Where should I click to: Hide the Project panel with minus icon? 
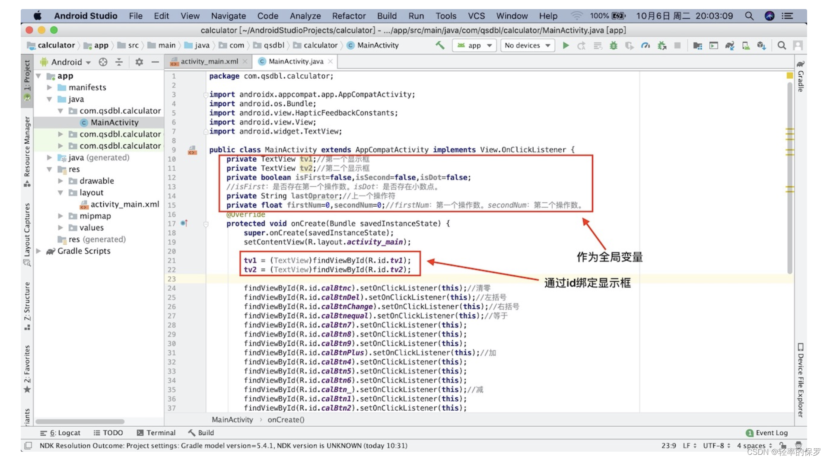pos(155,62)
